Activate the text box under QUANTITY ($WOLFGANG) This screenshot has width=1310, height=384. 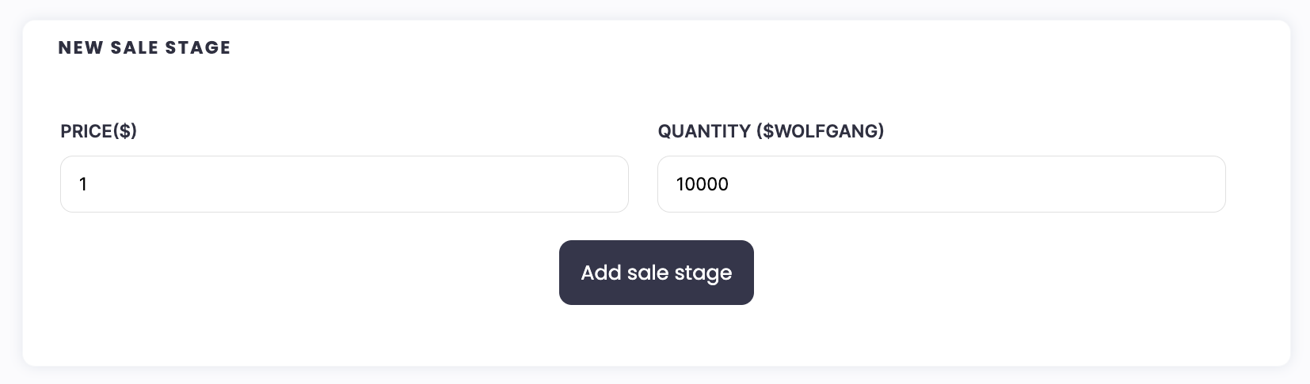point(941,184)
